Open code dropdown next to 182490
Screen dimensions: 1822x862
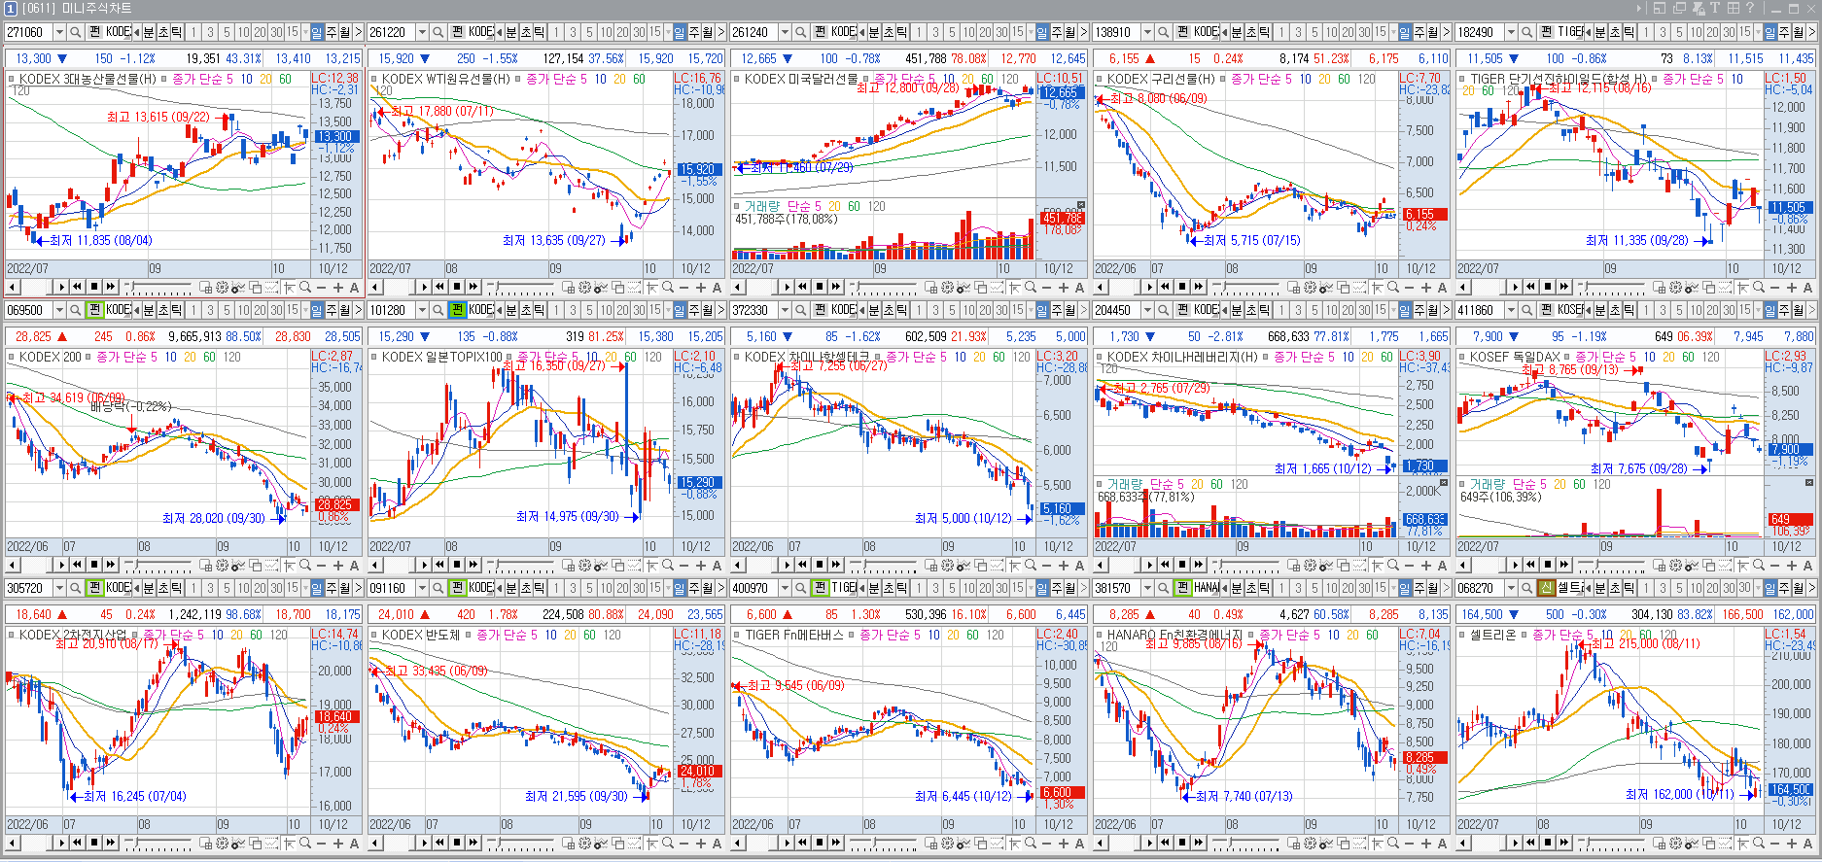[1510, 32]
